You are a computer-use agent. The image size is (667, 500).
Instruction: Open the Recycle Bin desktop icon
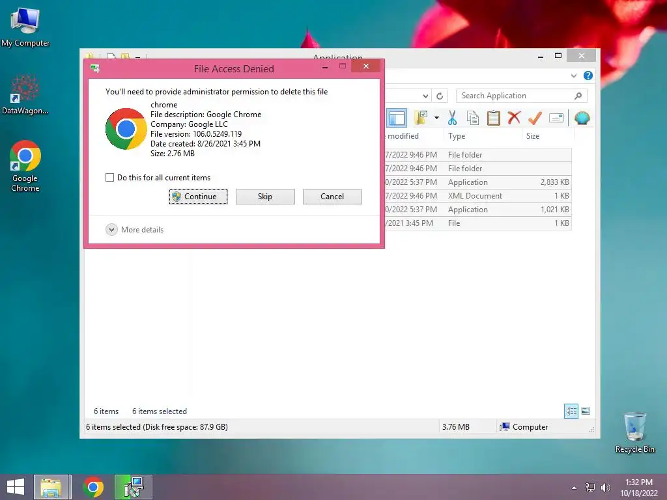(634, 432)
